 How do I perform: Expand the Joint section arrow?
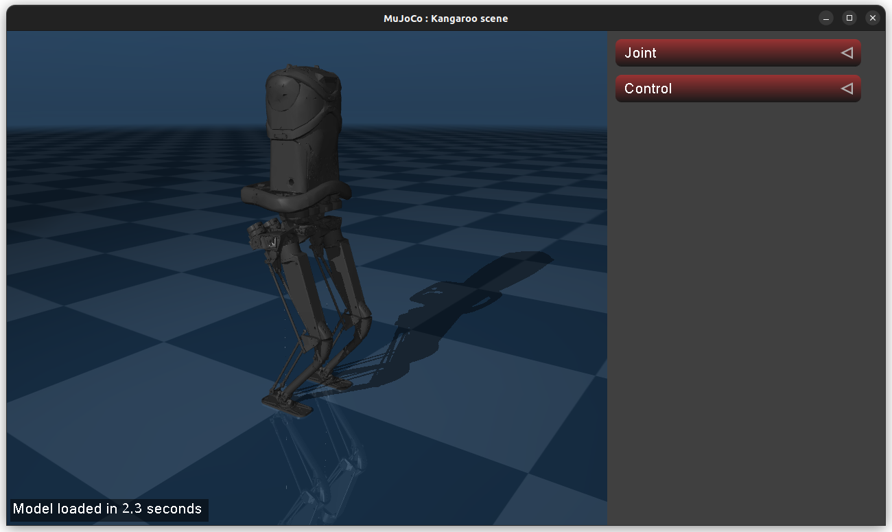point(847,53)
